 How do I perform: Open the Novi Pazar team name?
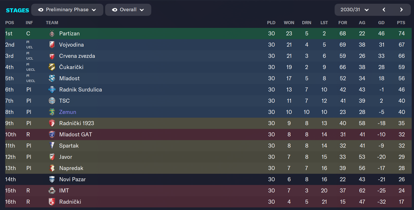(72, 180)
